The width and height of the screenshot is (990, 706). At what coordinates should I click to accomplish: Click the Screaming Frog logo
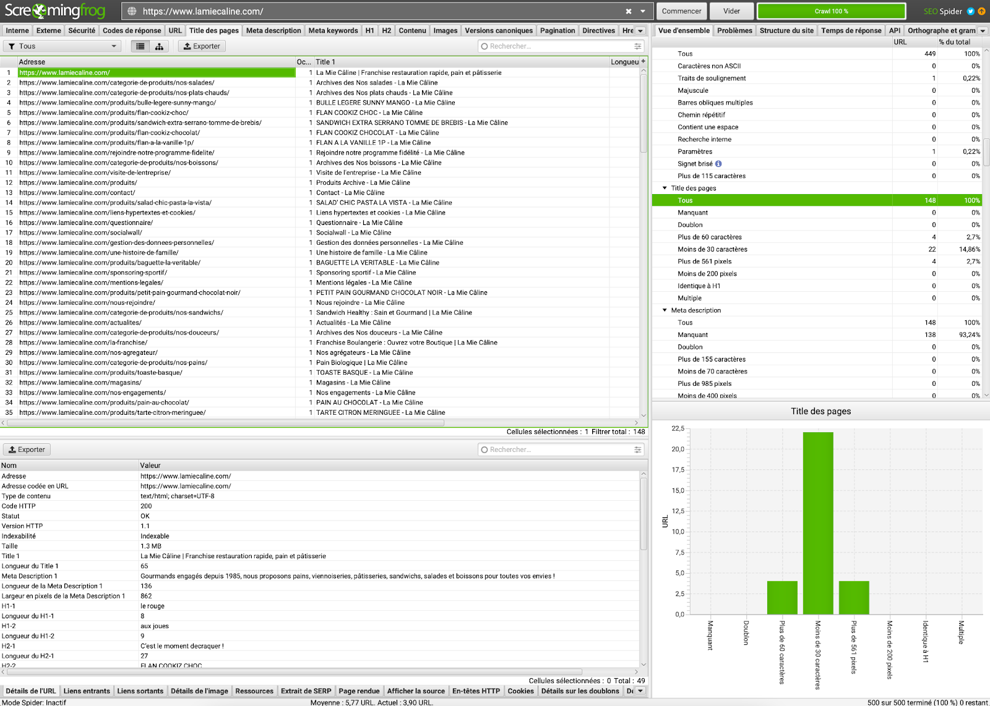pos(54,11)
